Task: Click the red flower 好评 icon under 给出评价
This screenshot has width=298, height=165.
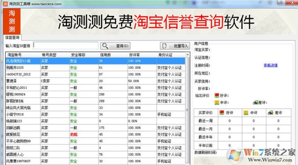Action: [217, 95]
